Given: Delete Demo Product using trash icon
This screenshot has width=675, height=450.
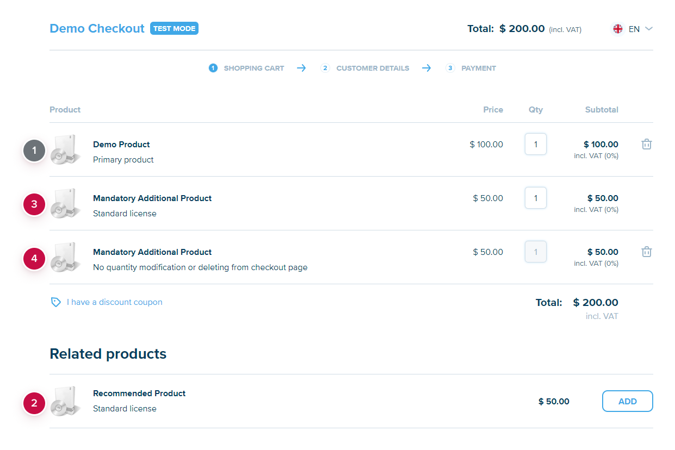Looking at the screenshot, I should [x=646, y=145].
